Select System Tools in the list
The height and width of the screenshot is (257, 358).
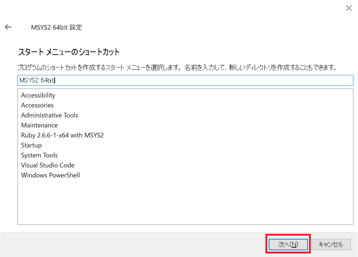click(x=39, y=155)
